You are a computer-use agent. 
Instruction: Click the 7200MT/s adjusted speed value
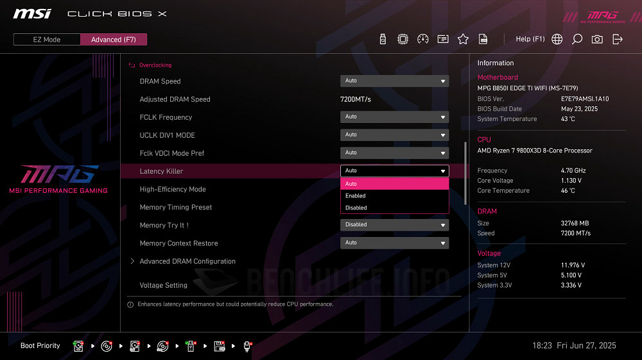click(x=356, y=99)
